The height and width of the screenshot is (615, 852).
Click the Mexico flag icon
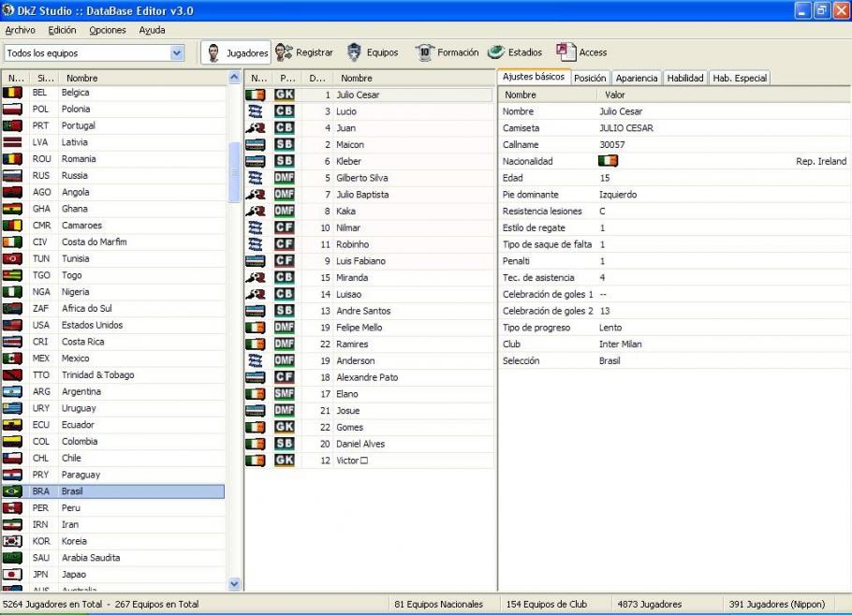click(x=12, y=359)
